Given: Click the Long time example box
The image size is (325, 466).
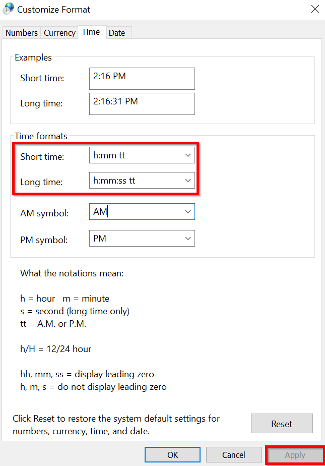Looking at the screenshot, I should [x=142, y=103].
